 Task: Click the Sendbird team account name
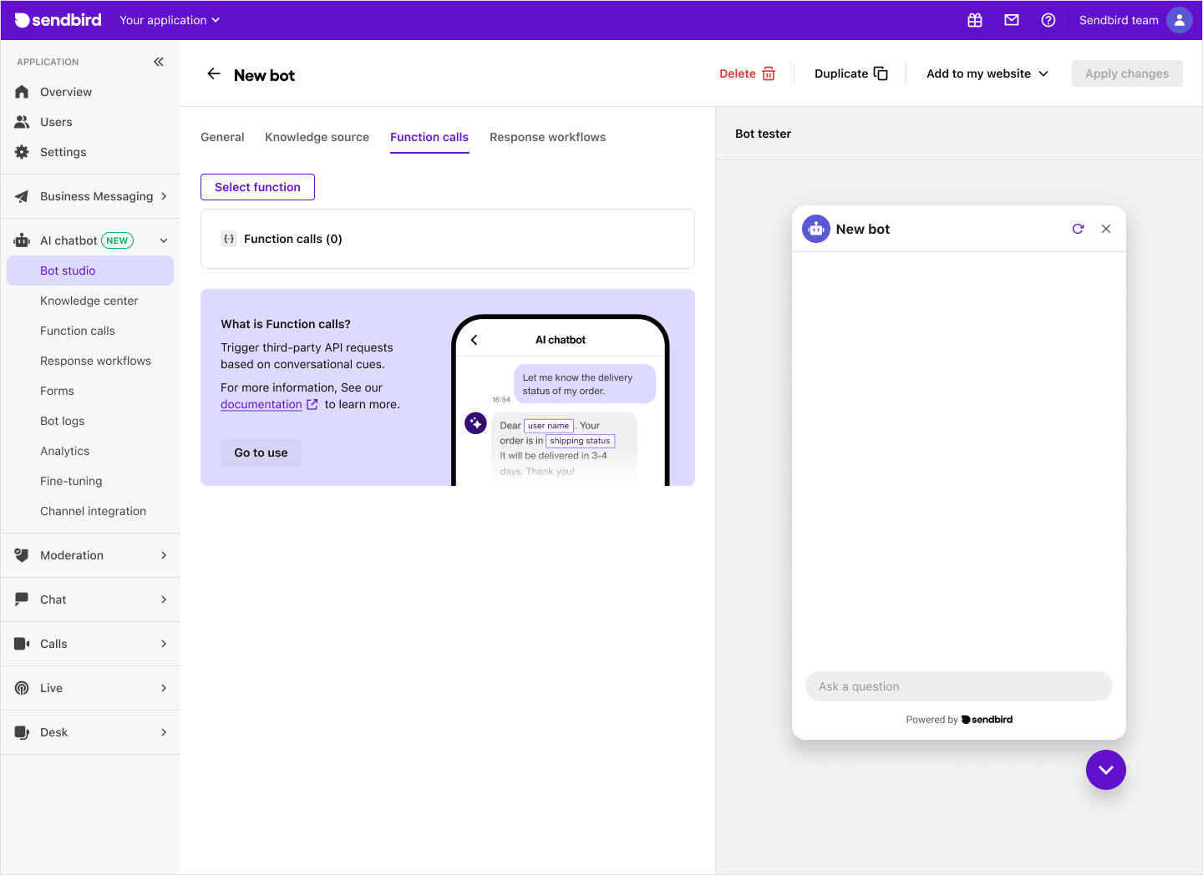click(1119, 20)
